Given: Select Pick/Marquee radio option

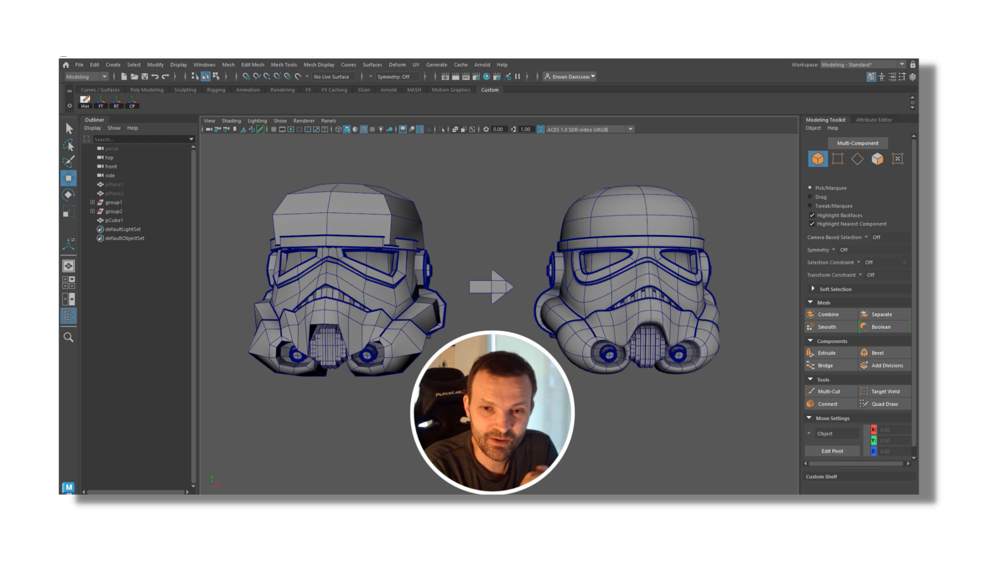Looking at the screenshot, I should click(x=810, y=188).
